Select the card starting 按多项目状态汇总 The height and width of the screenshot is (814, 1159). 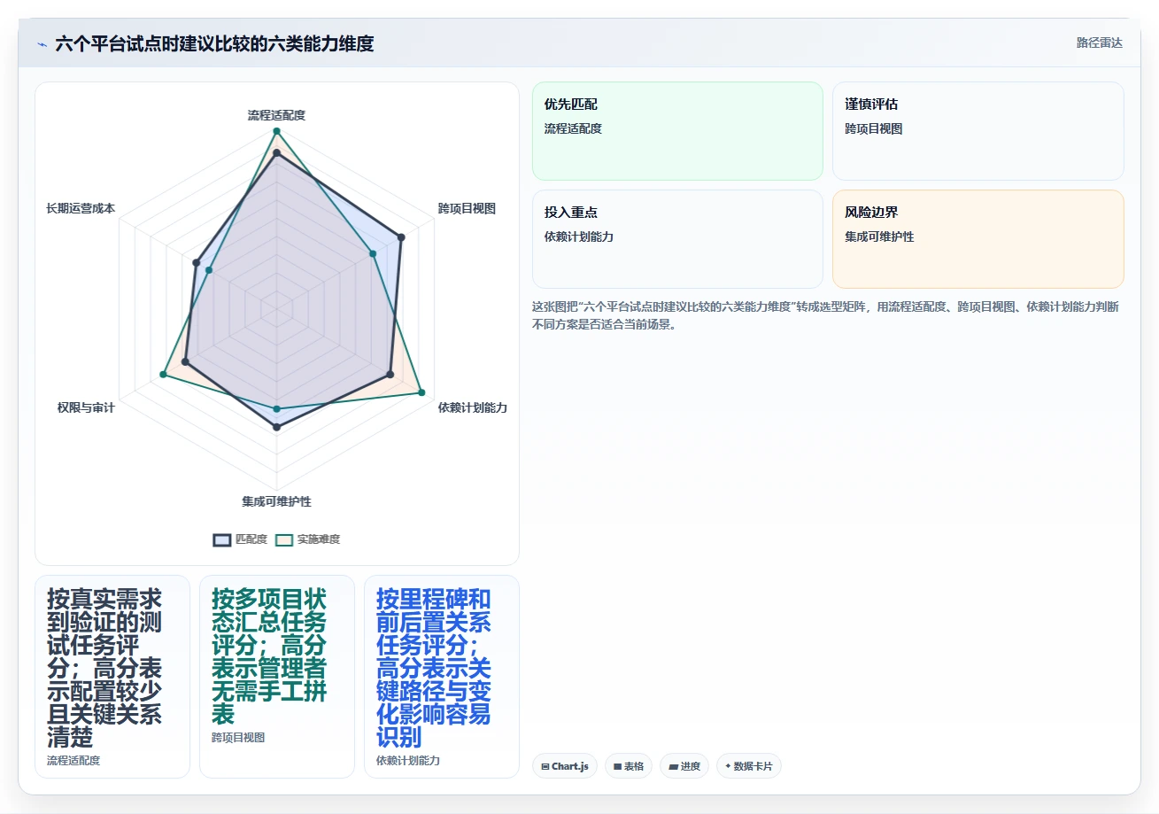tap(277, 677)
